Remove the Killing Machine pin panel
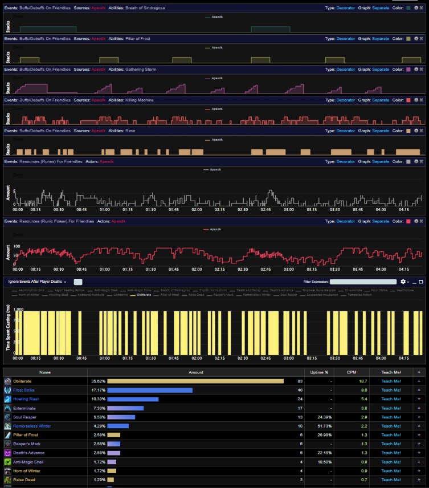The image size is (429, 488). 421,100
